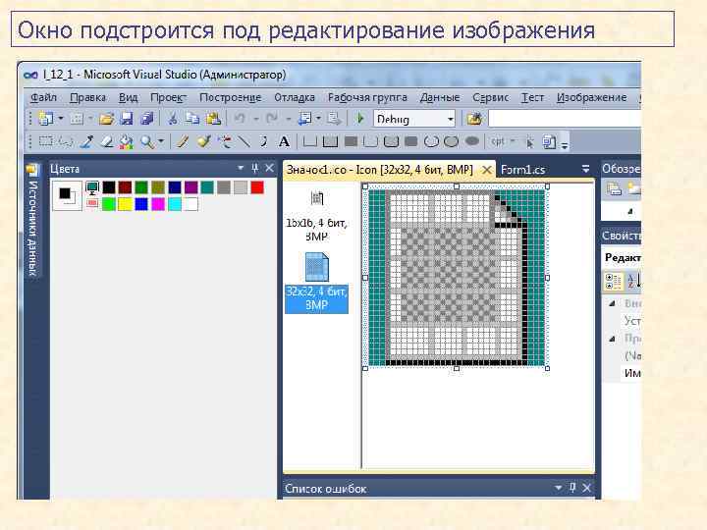
Task: Select the 32x32, 4 бит, BMP image
Action: point(316,282)
